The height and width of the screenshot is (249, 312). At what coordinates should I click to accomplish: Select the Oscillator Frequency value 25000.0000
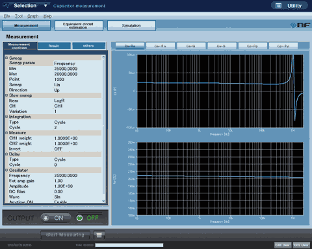(x=66, y=176)
